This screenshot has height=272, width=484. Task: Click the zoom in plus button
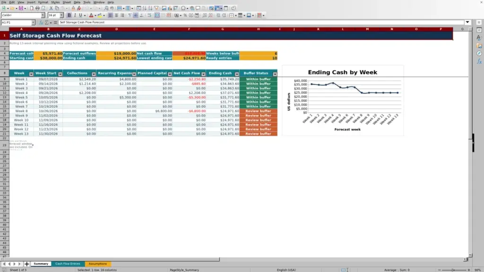point(469,270)
